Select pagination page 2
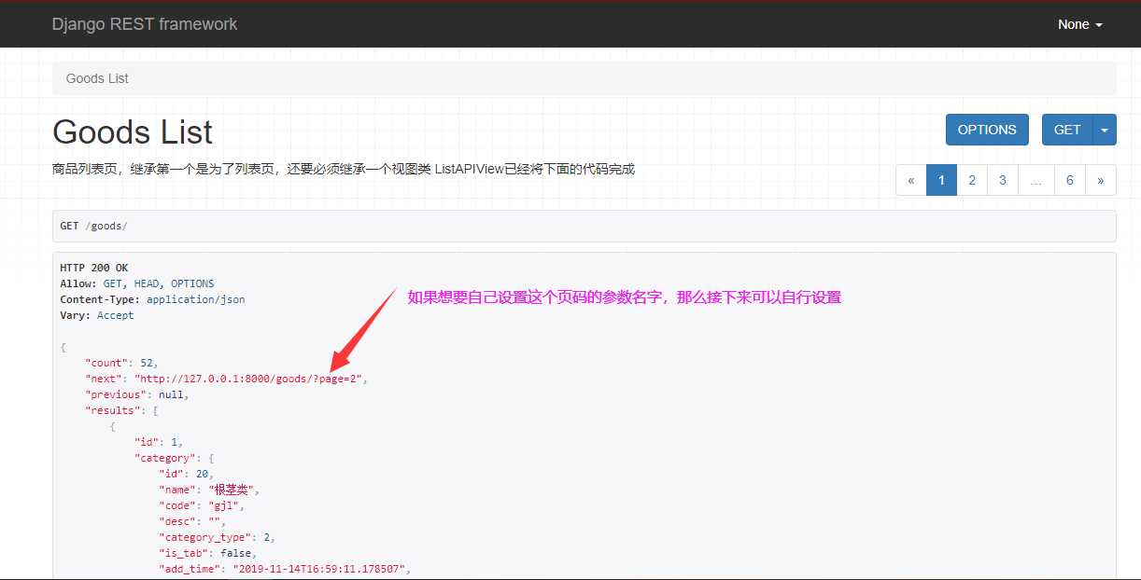Viewport: 1141px width, 580px height. click(x=972, y=180)
